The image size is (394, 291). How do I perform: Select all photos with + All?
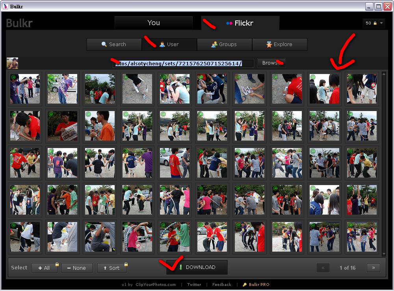click(x=44, y=268)
